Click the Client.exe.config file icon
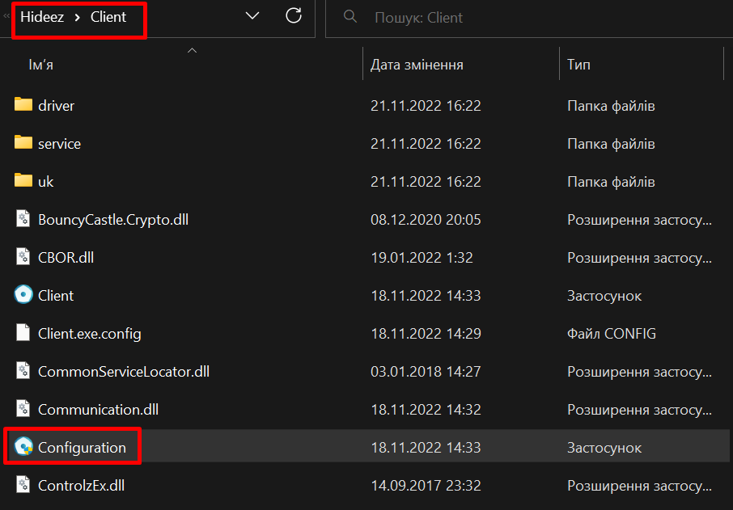The image size is (733, 510). [x=21, y=333]
